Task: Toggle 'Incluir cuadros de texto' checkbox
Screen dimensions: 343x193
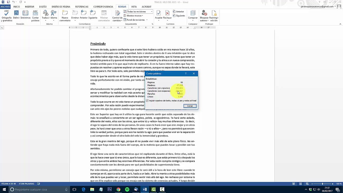Action: [147, 101]
